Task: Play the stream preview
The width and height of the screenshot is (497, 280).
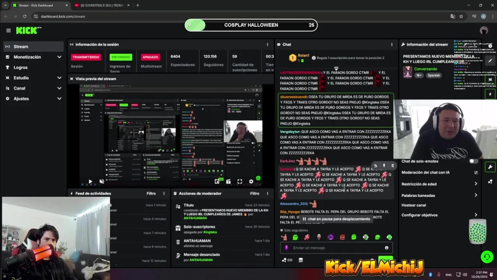Action: 90,181
